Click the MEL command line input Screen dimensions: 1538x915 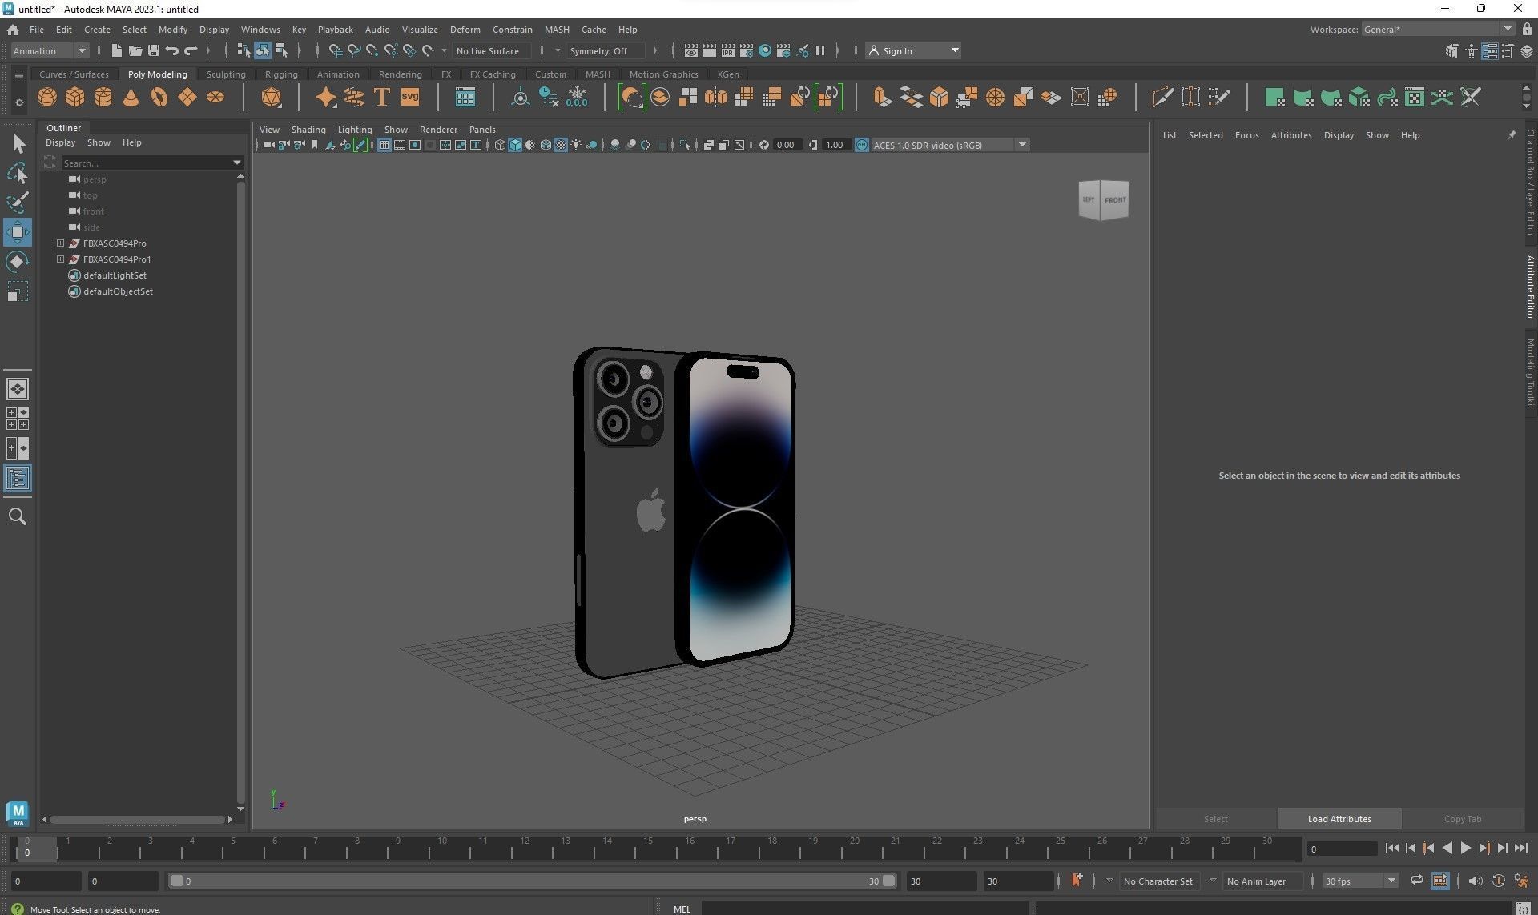pyautogui.click(x=864, y=909)
